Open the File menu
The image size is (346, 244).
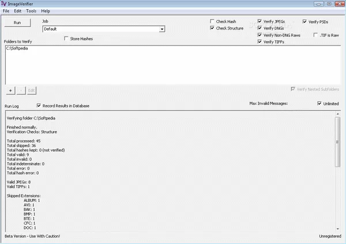point(6,11)
